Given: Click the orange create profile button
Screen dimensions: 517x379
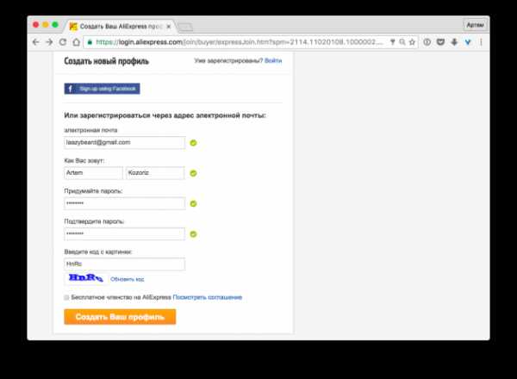Looking at the screenshot, I should click(120, 317).
